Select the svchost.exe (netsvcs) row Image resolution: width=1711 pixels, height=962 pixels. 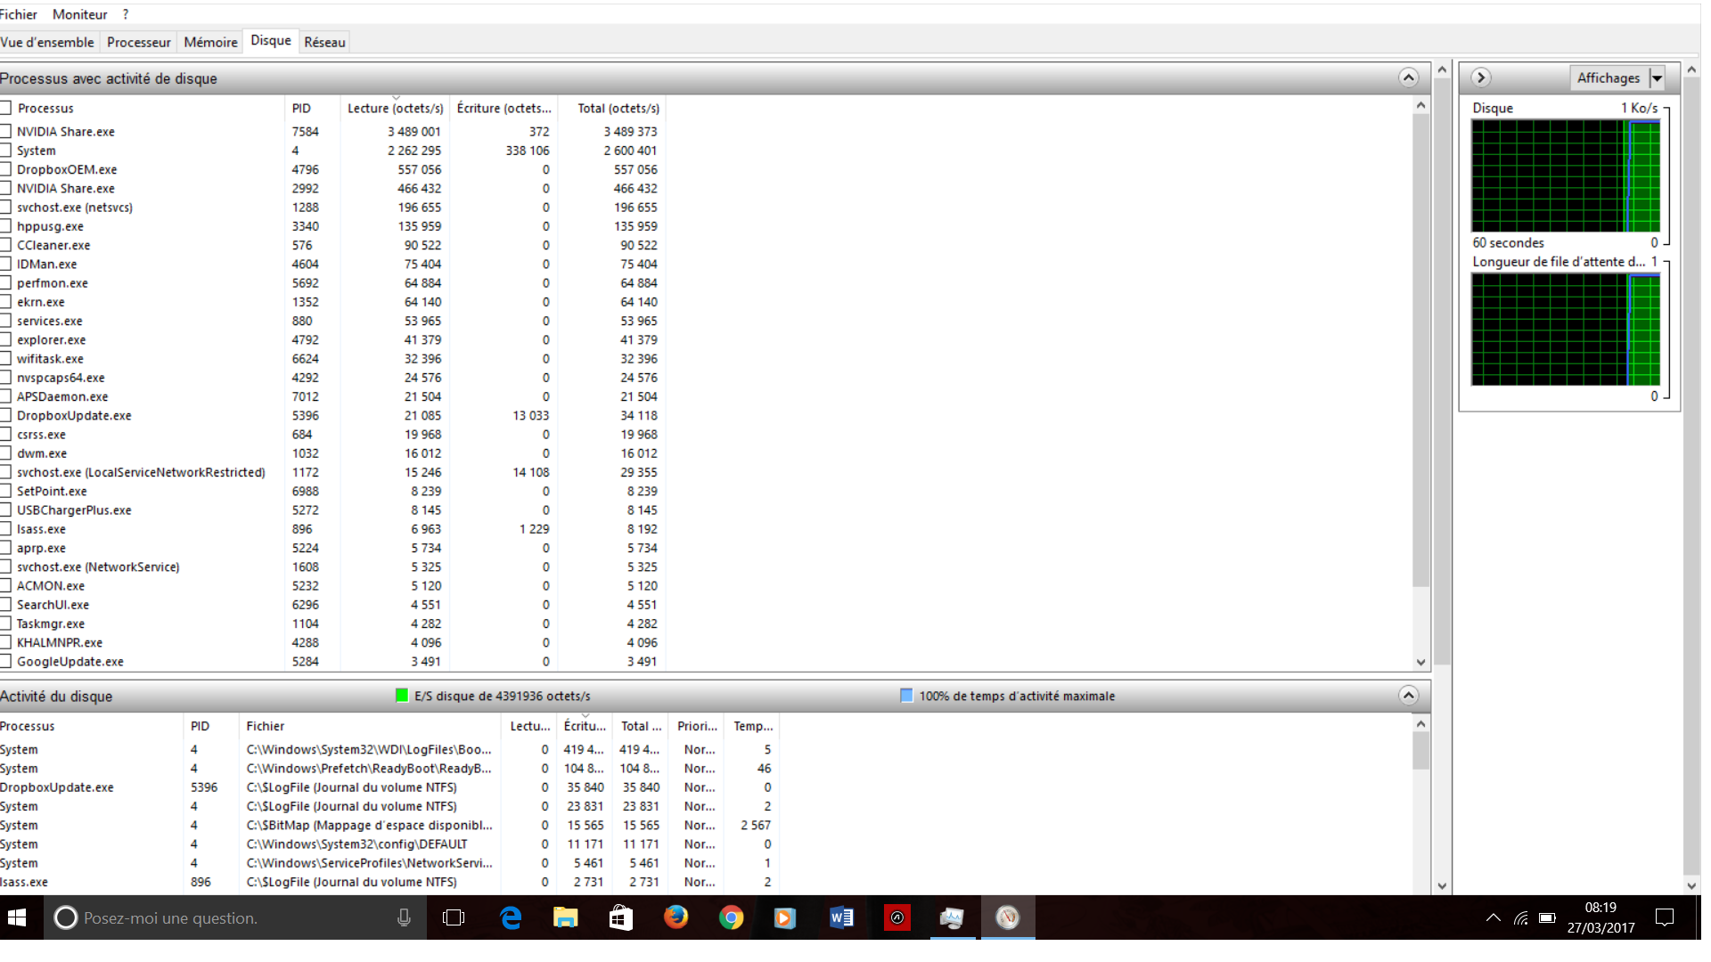click(332, 208)
